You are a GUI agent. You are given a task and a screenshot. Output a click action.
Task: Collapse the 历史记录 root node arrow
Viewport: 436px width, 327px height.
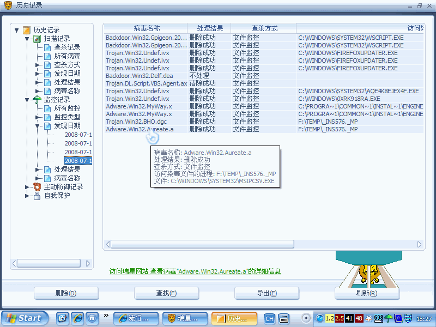17,30
